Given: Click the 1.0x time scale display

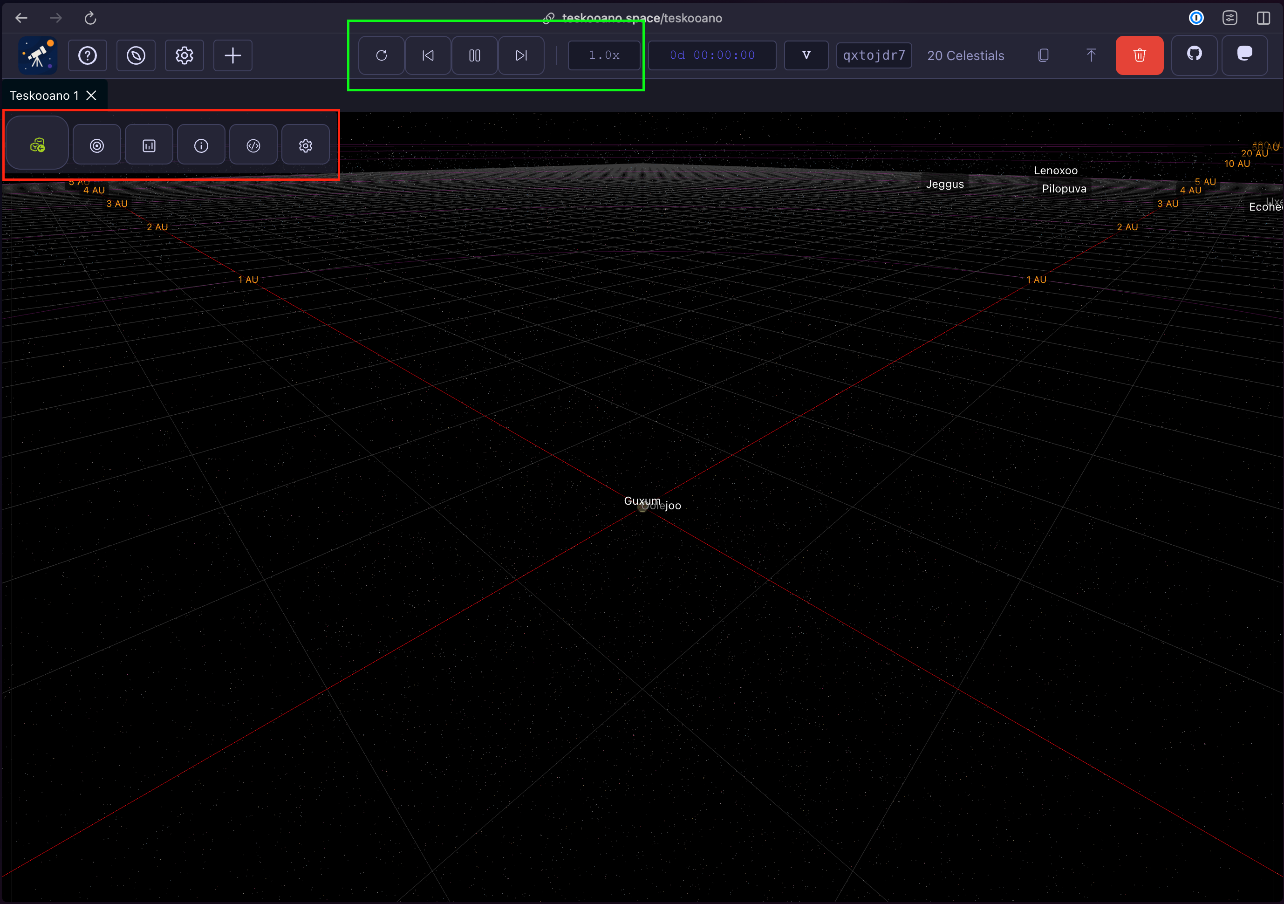Looking at the screenshot, I should (604, 55).
